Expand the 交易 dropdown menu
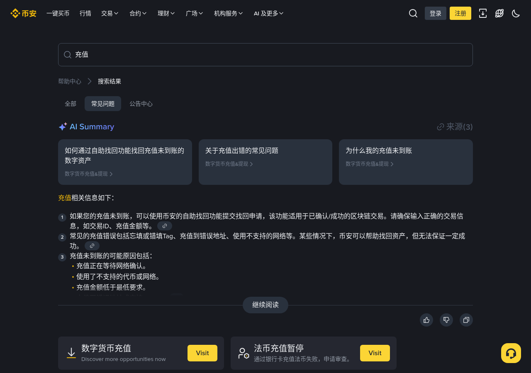The image size is (531, 373). coord(110,13)
